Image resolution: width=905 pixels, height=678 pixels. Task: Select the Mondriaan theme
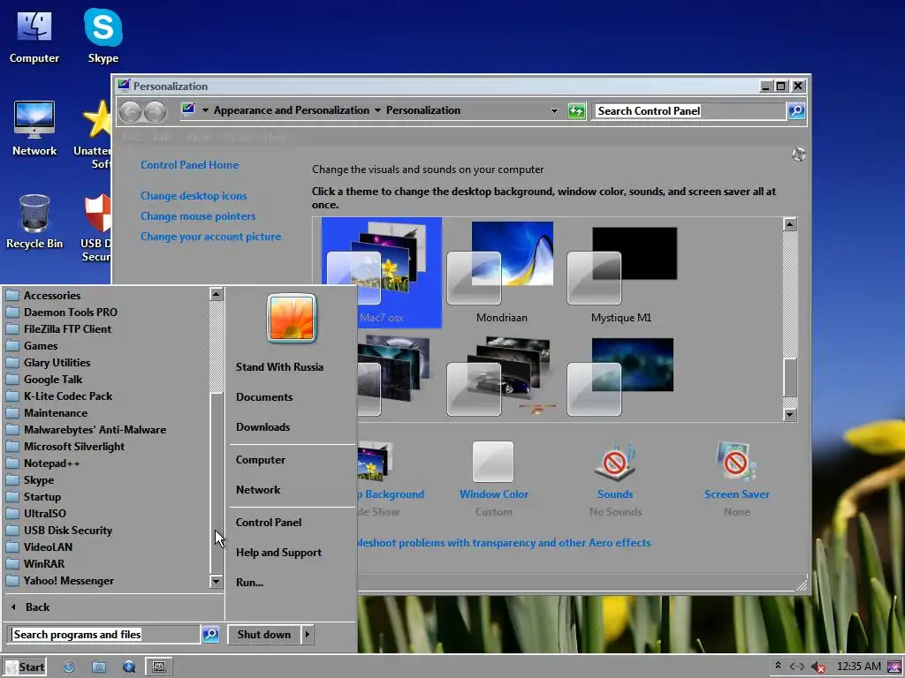click(x=501, y=272)
